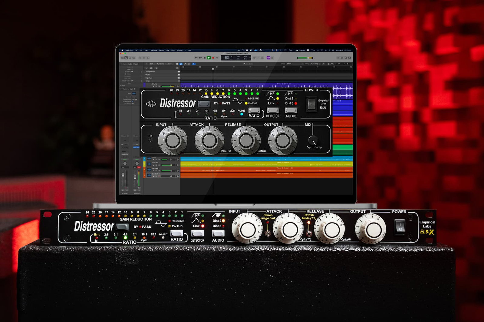This screenshot has width=484, height=322.
Task: Open the tracks area Edit dropdown
Action: coord(152,64)
